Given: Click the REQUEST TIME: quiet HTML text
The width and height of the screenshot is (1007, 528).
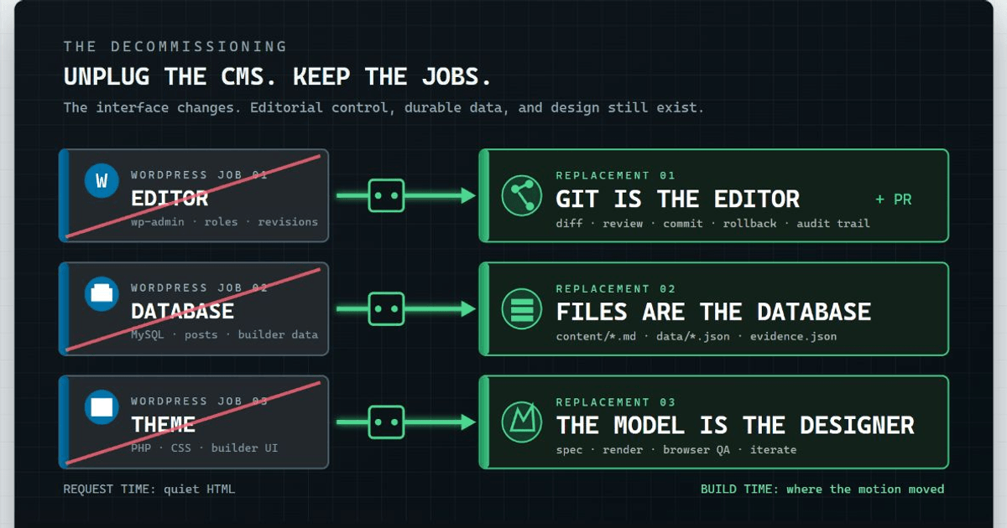Looking at the screenshot, I should tap(149, 489).
